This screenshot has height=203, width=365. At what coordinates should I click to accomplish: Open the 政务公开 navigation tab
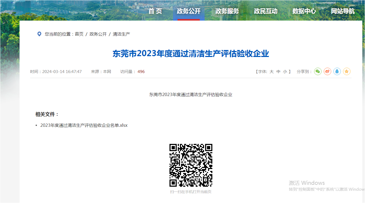pos(189,11)
